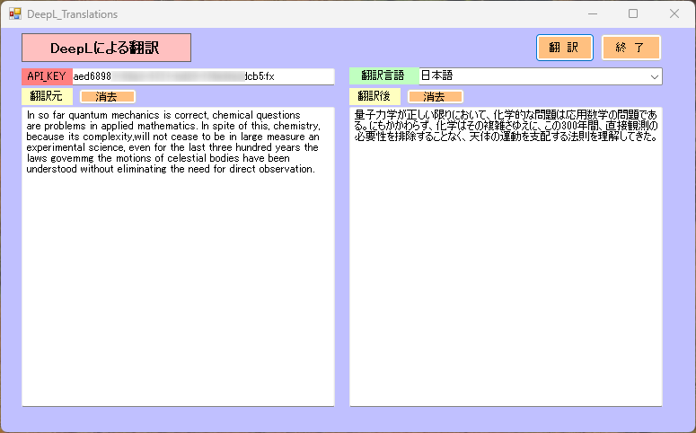Clear source text with 消去 beside 翻訳元
Screen dimensions: 696x433
(107, 96)
